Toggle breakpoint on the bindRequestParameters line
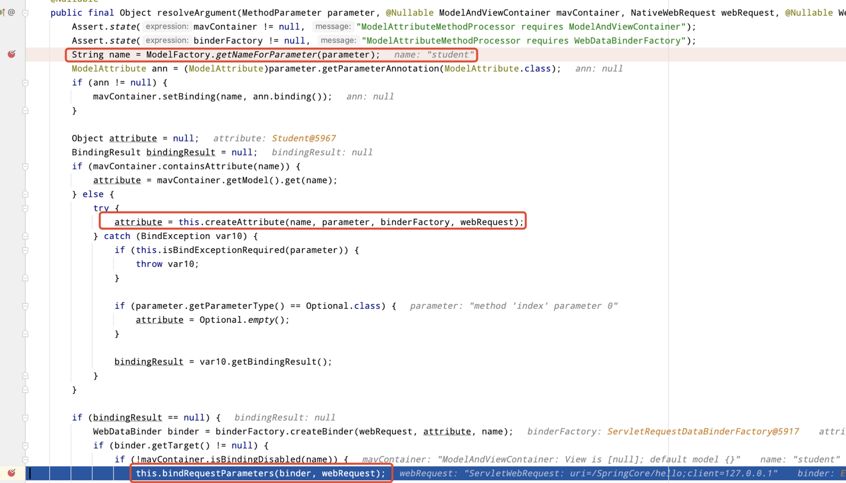846x483 pixels. pos(12,473)
